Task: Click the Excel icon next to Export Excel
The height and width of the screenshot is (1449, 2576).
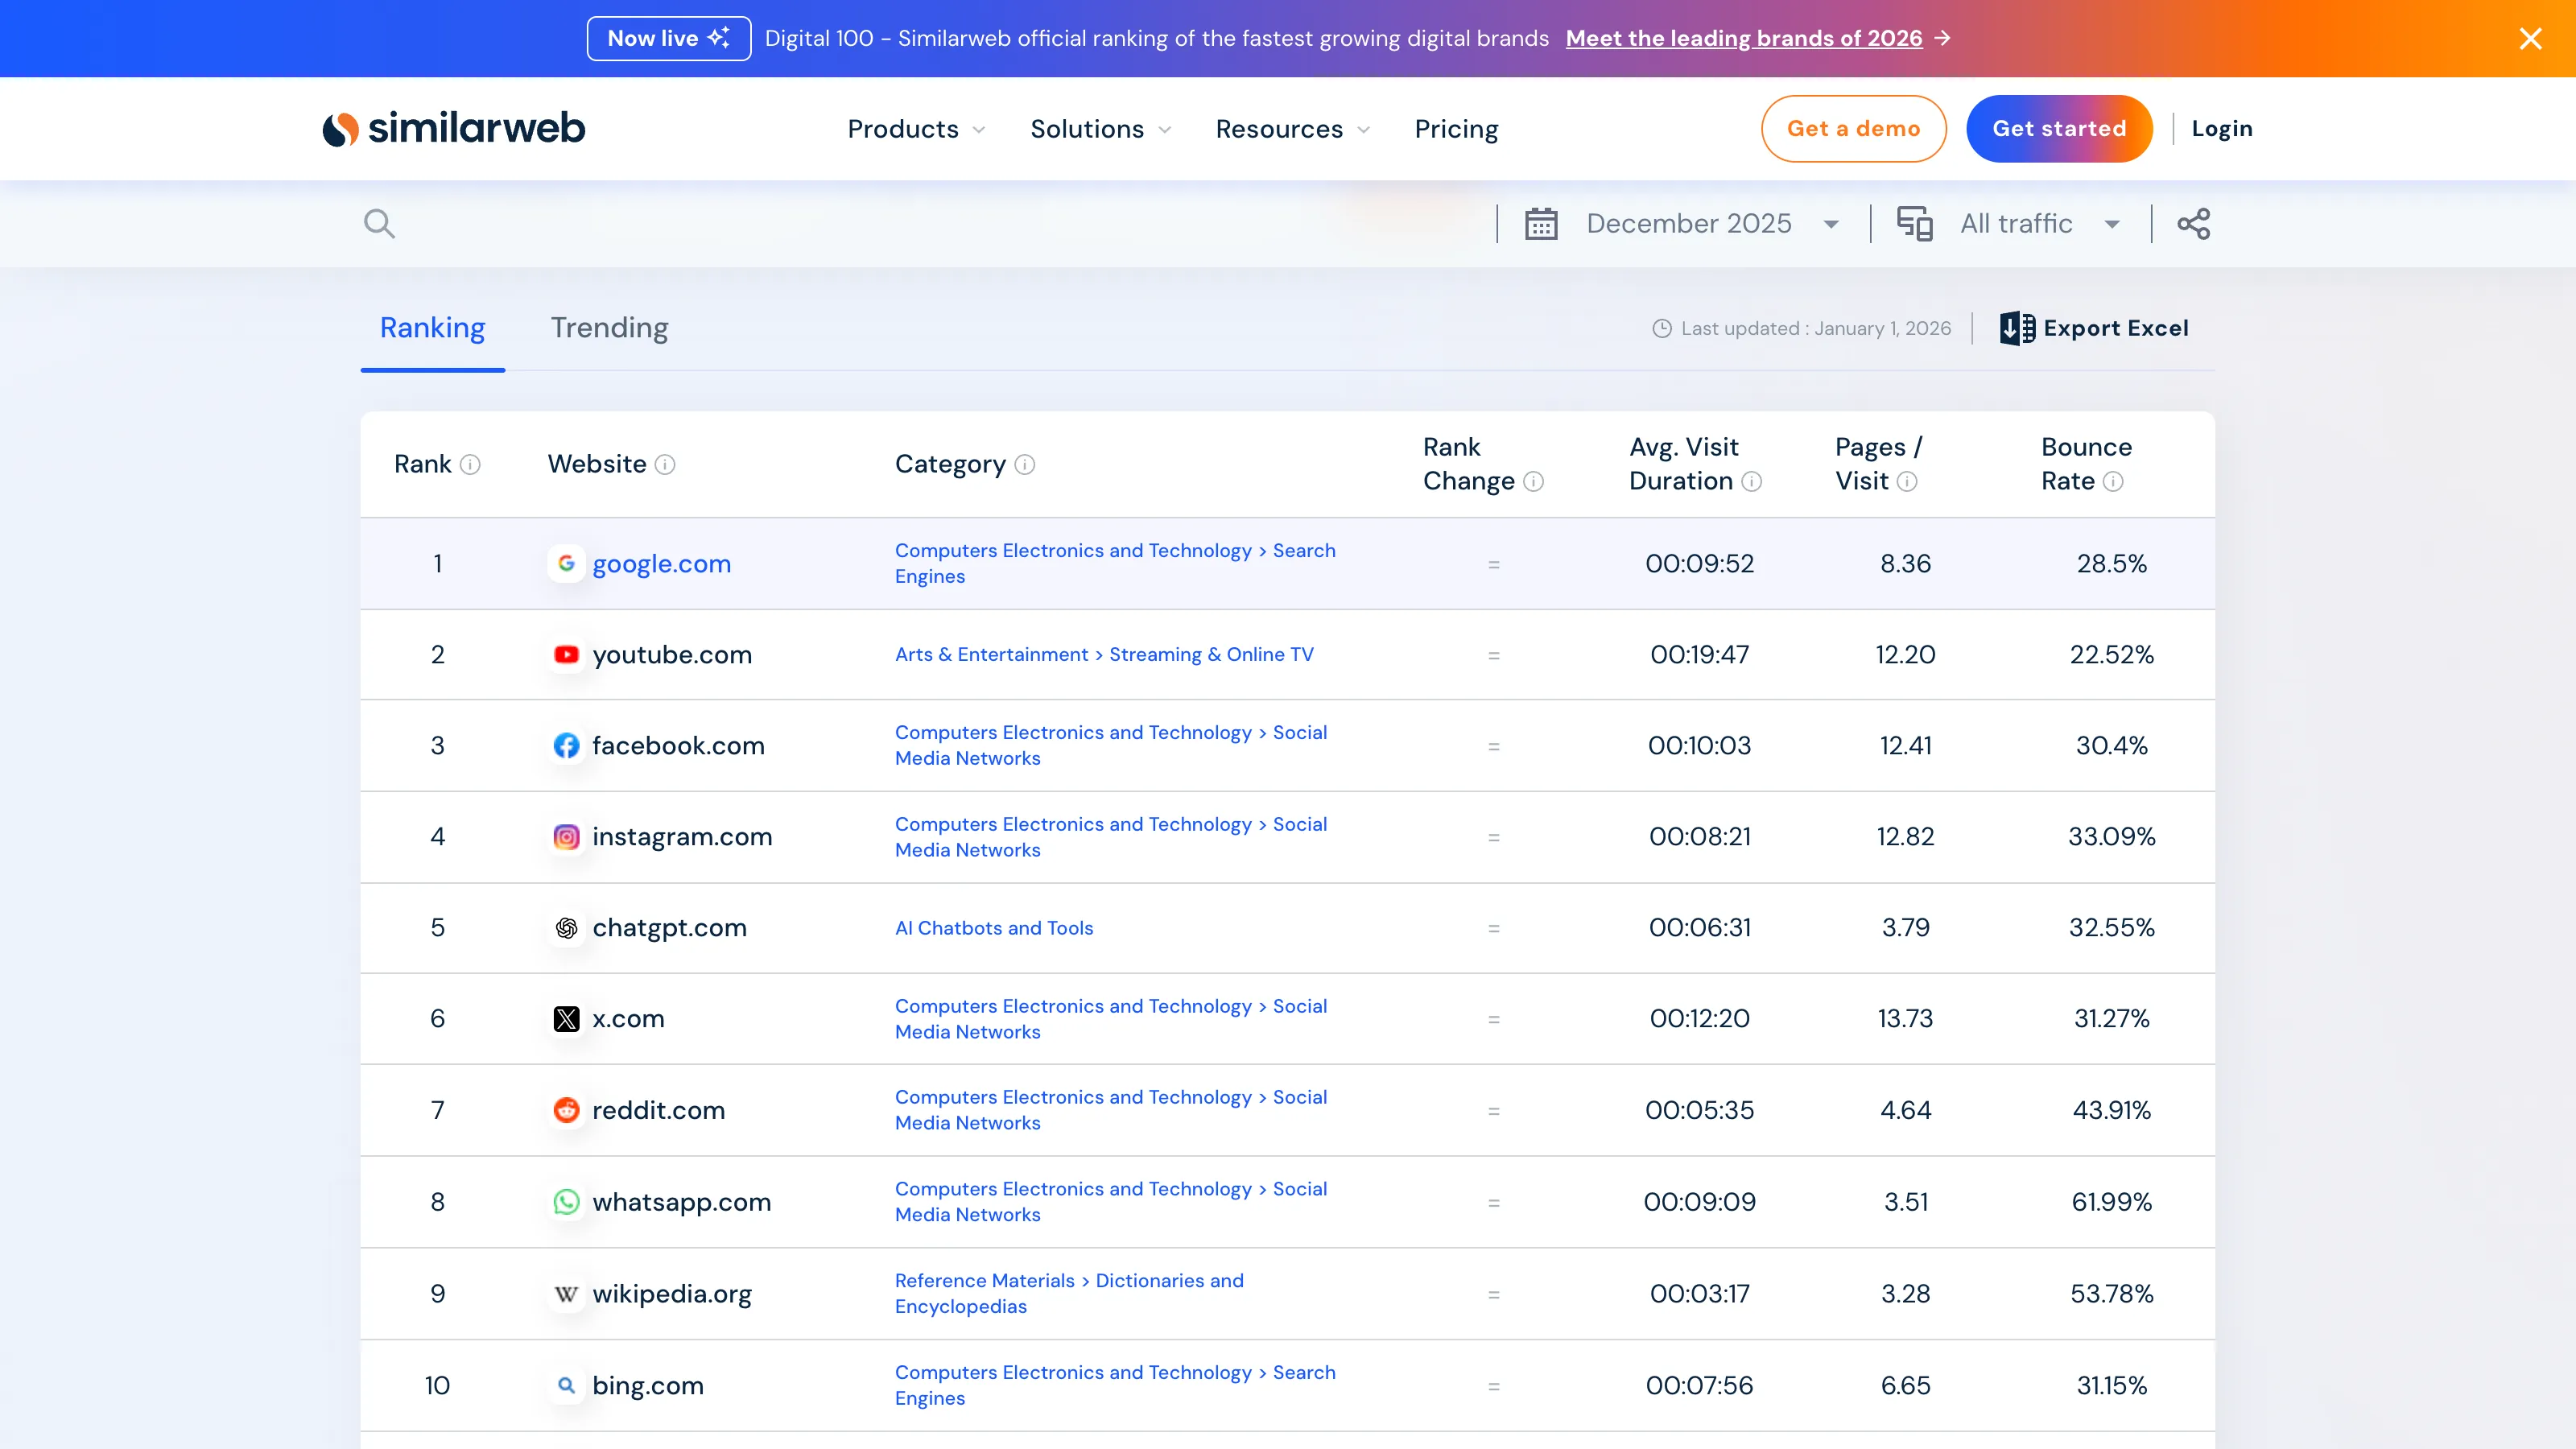Action: click(x=2018, y=328)
